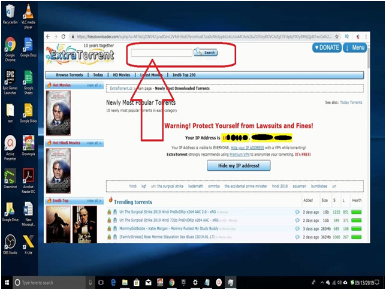Open Microsoft Edge from taskbar
Viewport: 386px width, 290px height.
pos(113,283)
